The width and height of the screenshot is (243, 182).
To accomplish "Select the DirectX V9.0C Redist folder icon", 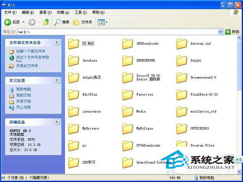I will click(127, 78).
